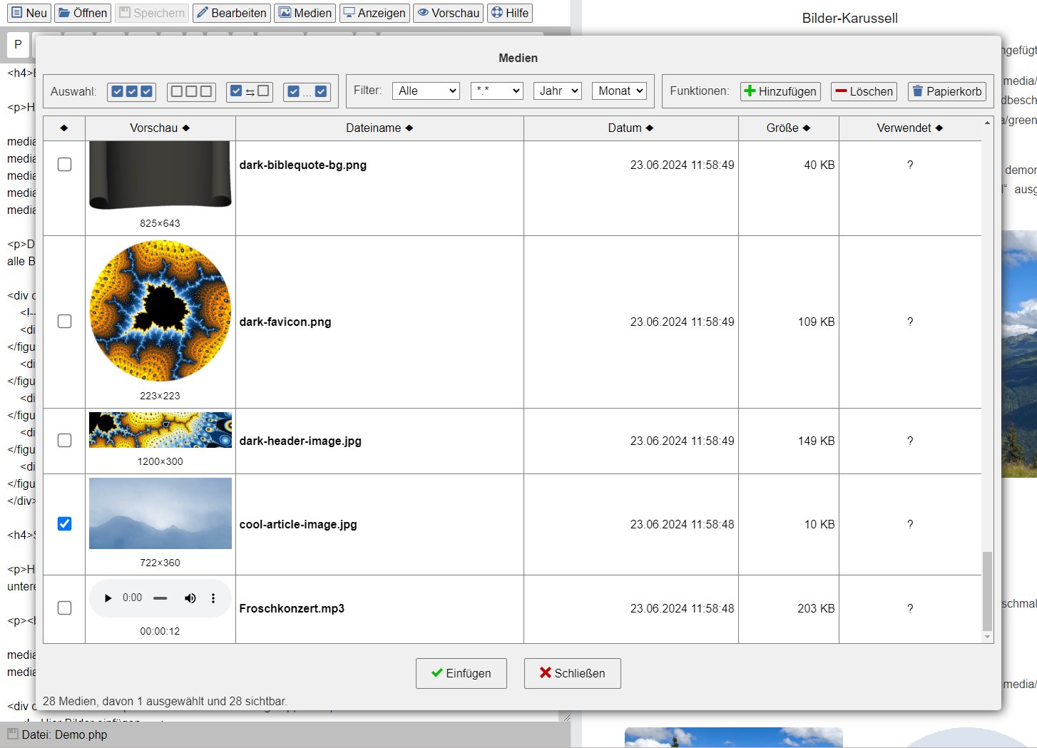Click the scrollbar up arrow
The width and height of the screenshot is (1037, 748).
[x=987, y=123]
